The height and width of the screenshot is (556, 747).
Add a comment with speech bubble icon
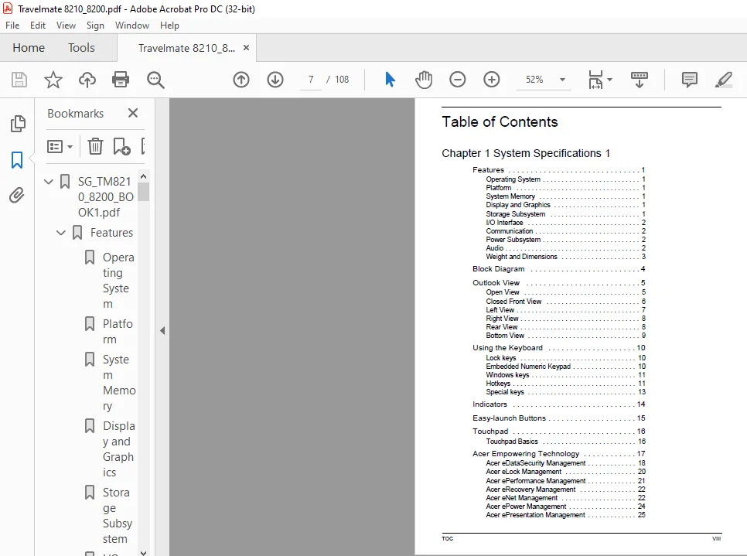coord(689,80)
